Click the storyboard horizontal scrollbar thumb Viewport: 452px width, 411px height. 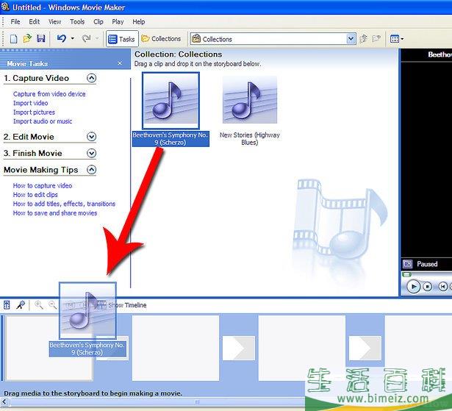tap(197, 401)
